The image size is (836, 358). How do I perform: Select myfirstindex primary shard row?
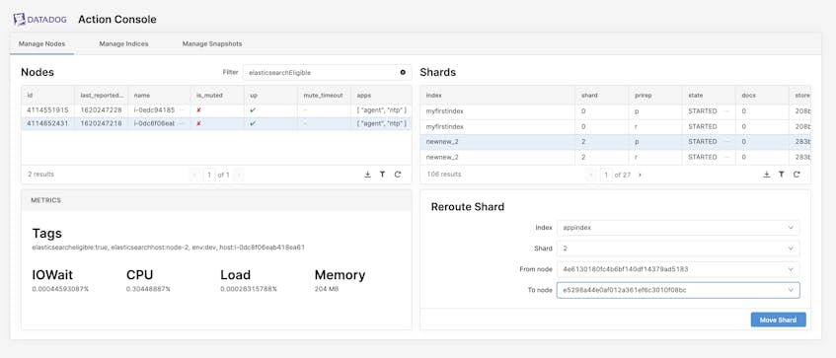tap(615, 111)
